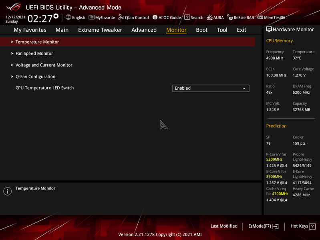Image resolution: width=320 pixels, height=240 pixels.
Task: Open MyFavorite list icon
Action: click(91, 17)
